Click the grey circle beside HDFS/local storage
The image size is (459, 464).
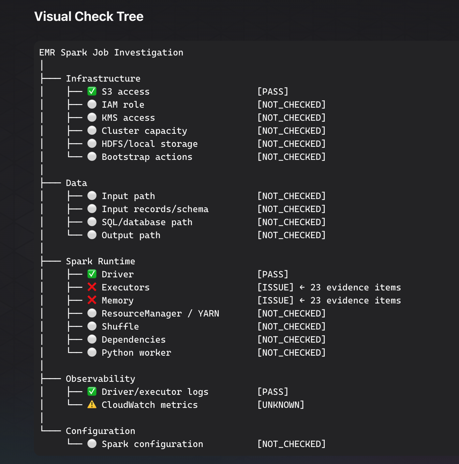[x=92, y=144]
